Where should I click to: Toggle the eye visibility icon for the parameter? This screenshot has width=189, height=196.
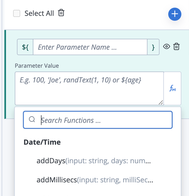point(166,47)
